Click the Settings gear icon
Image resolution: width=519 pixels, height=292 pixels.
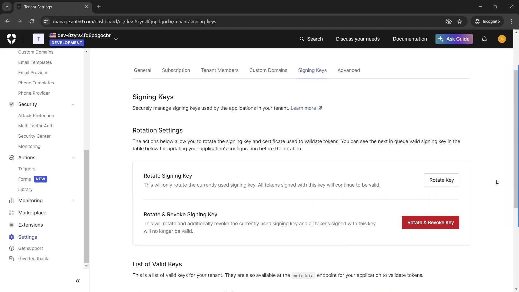(11, 237)
